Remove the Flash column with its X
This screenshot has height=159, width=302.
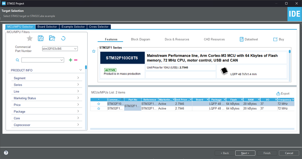(242, 100)
